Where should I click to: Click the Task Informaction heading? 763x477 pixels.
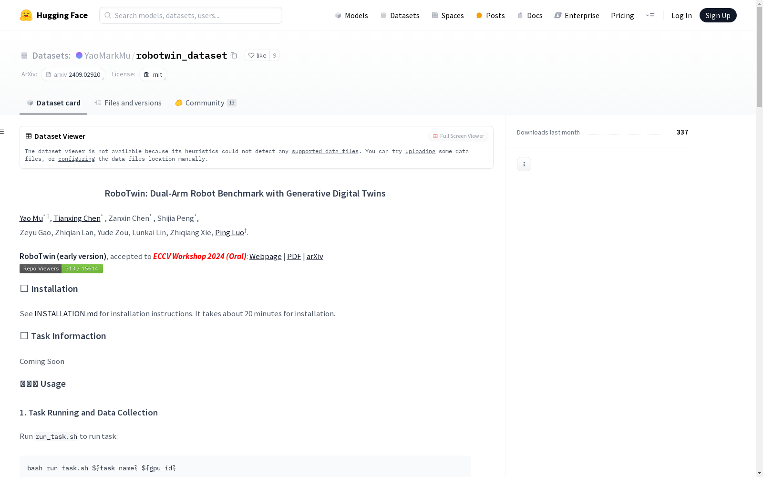[x=63, y=336]
